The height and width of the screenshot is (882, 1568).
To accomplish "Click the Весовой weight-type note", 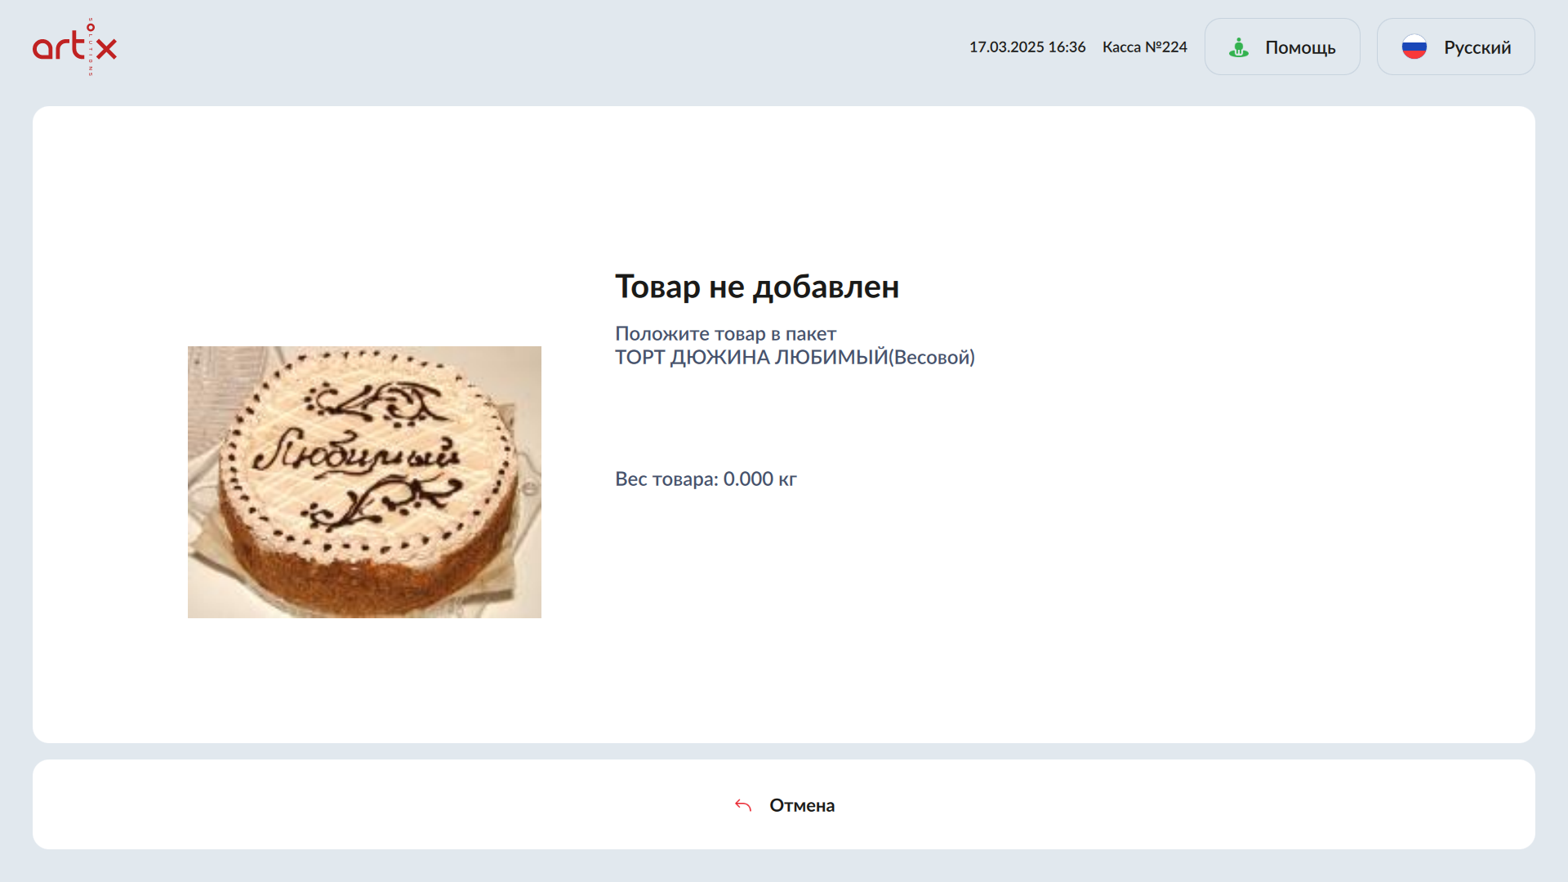I will 933,358.
